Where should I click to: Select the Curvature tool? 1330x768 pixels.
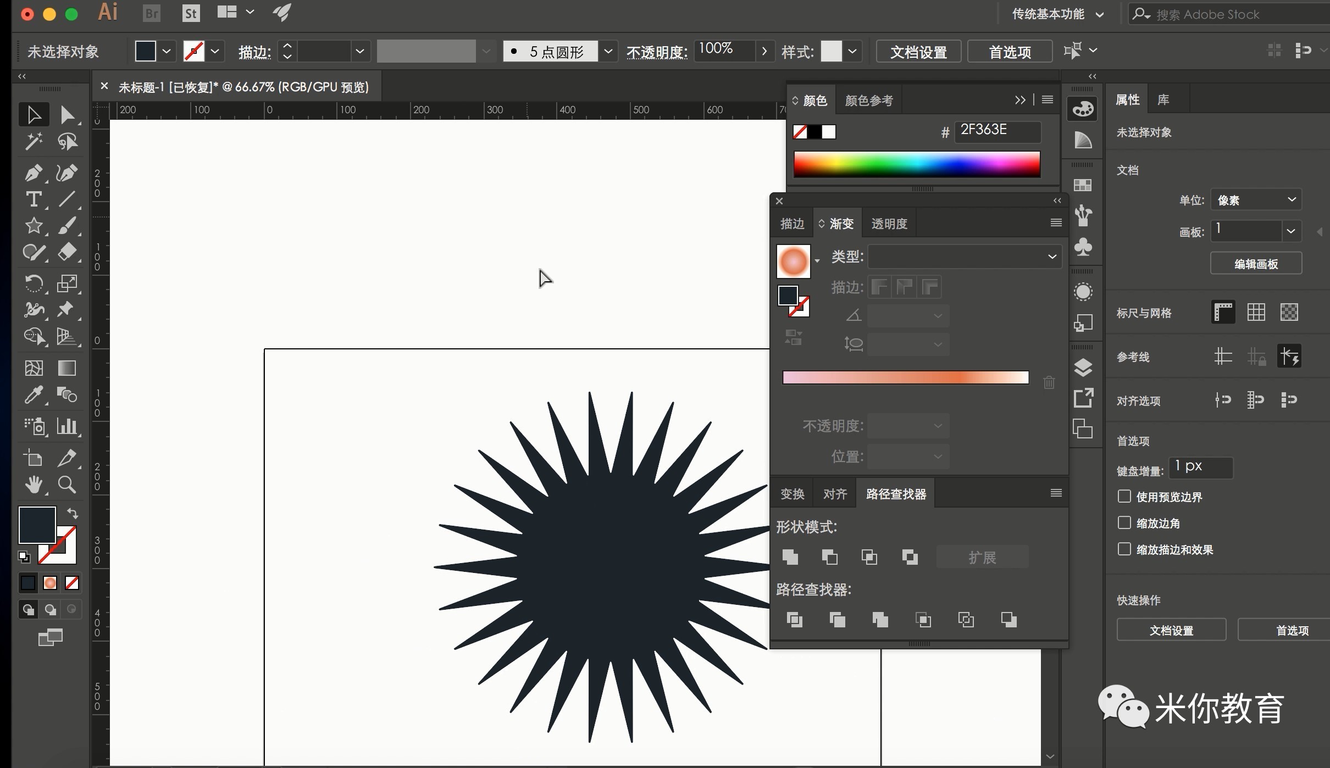tap(67, 172)
